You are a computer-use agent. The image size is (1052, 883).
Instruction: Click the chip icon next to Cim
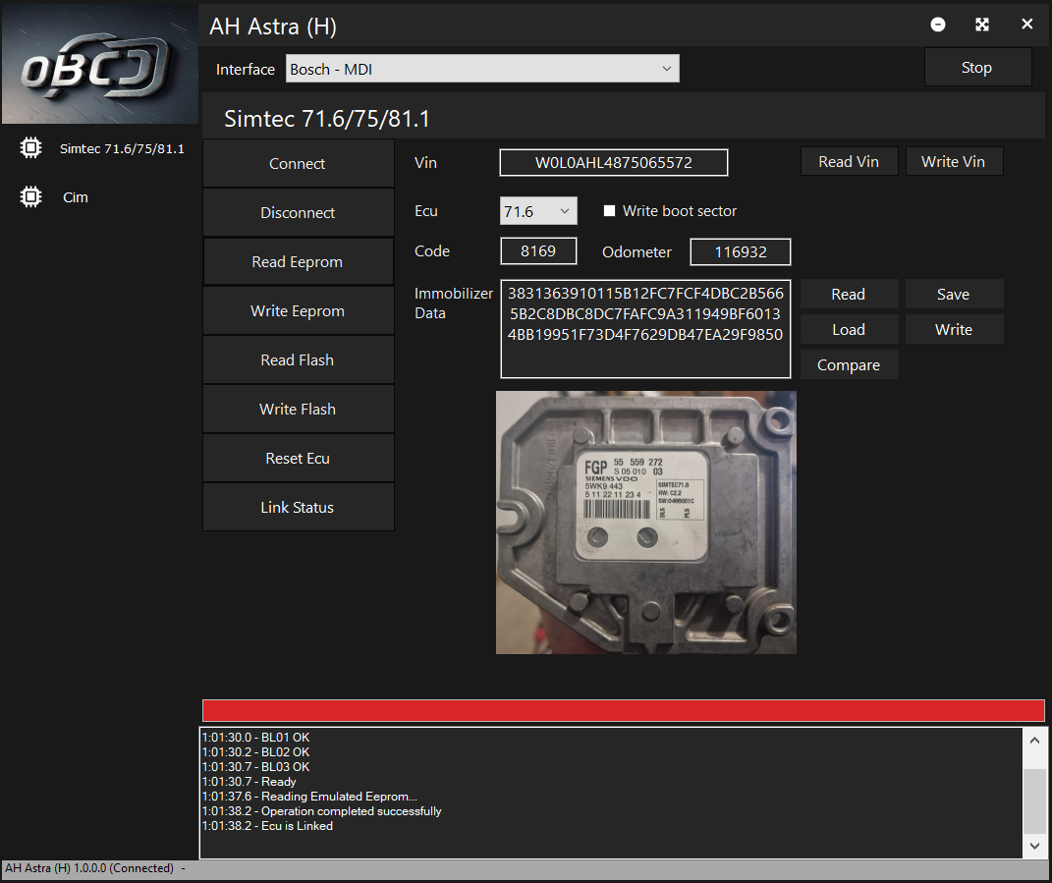click(30, 197)
